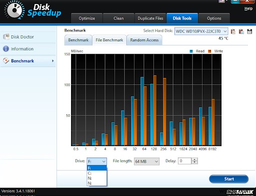Save results with the floppy disk icon

click(x=249, y=31)
